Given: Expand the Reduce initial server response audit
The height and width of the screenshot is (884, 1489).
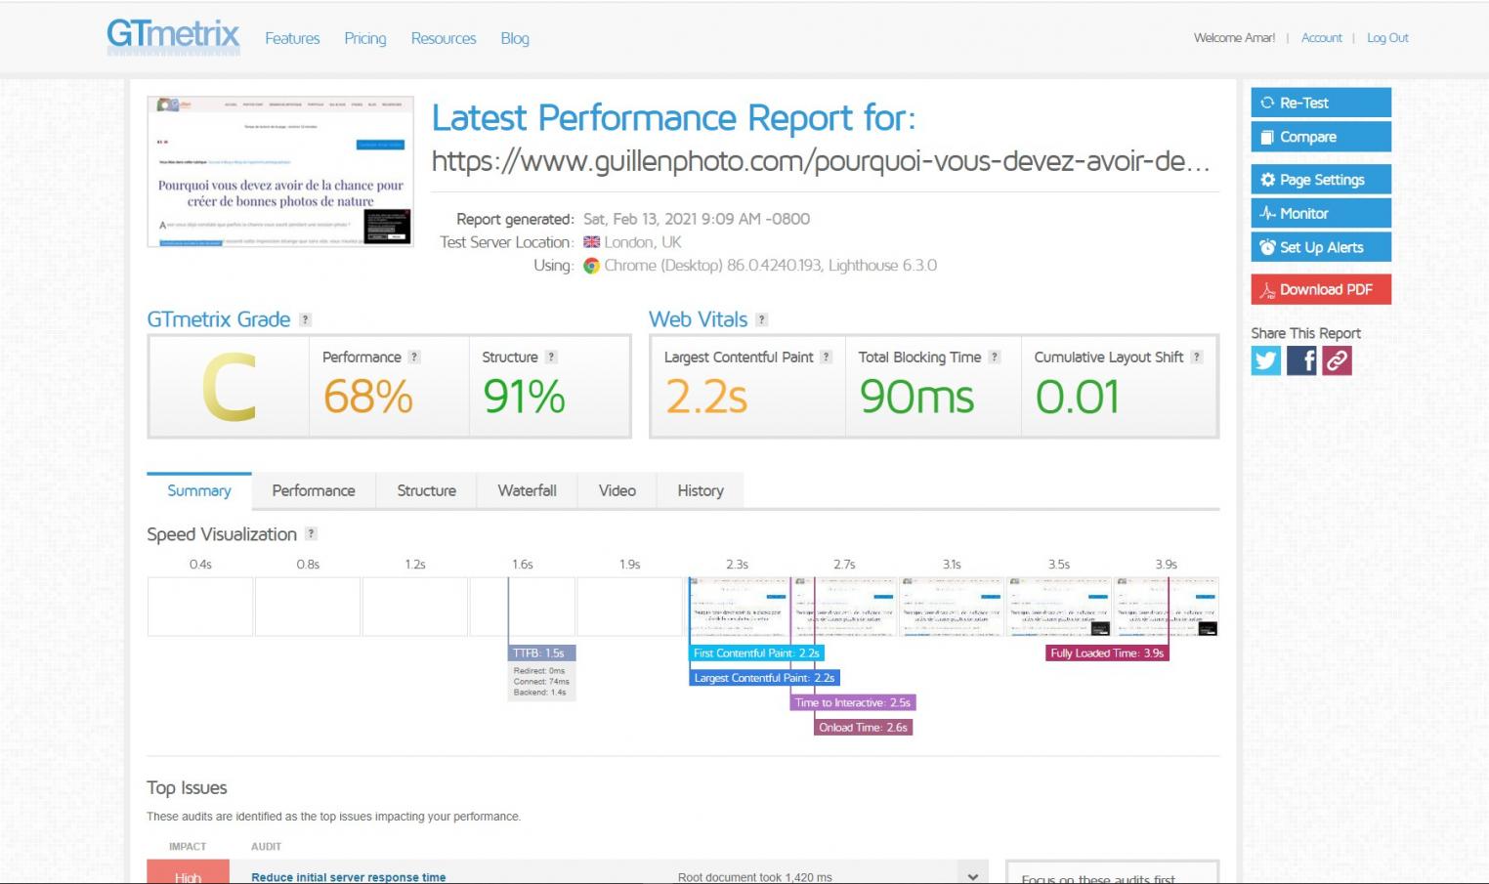Looking at the screenshot, I should click(x=972, y=876).
